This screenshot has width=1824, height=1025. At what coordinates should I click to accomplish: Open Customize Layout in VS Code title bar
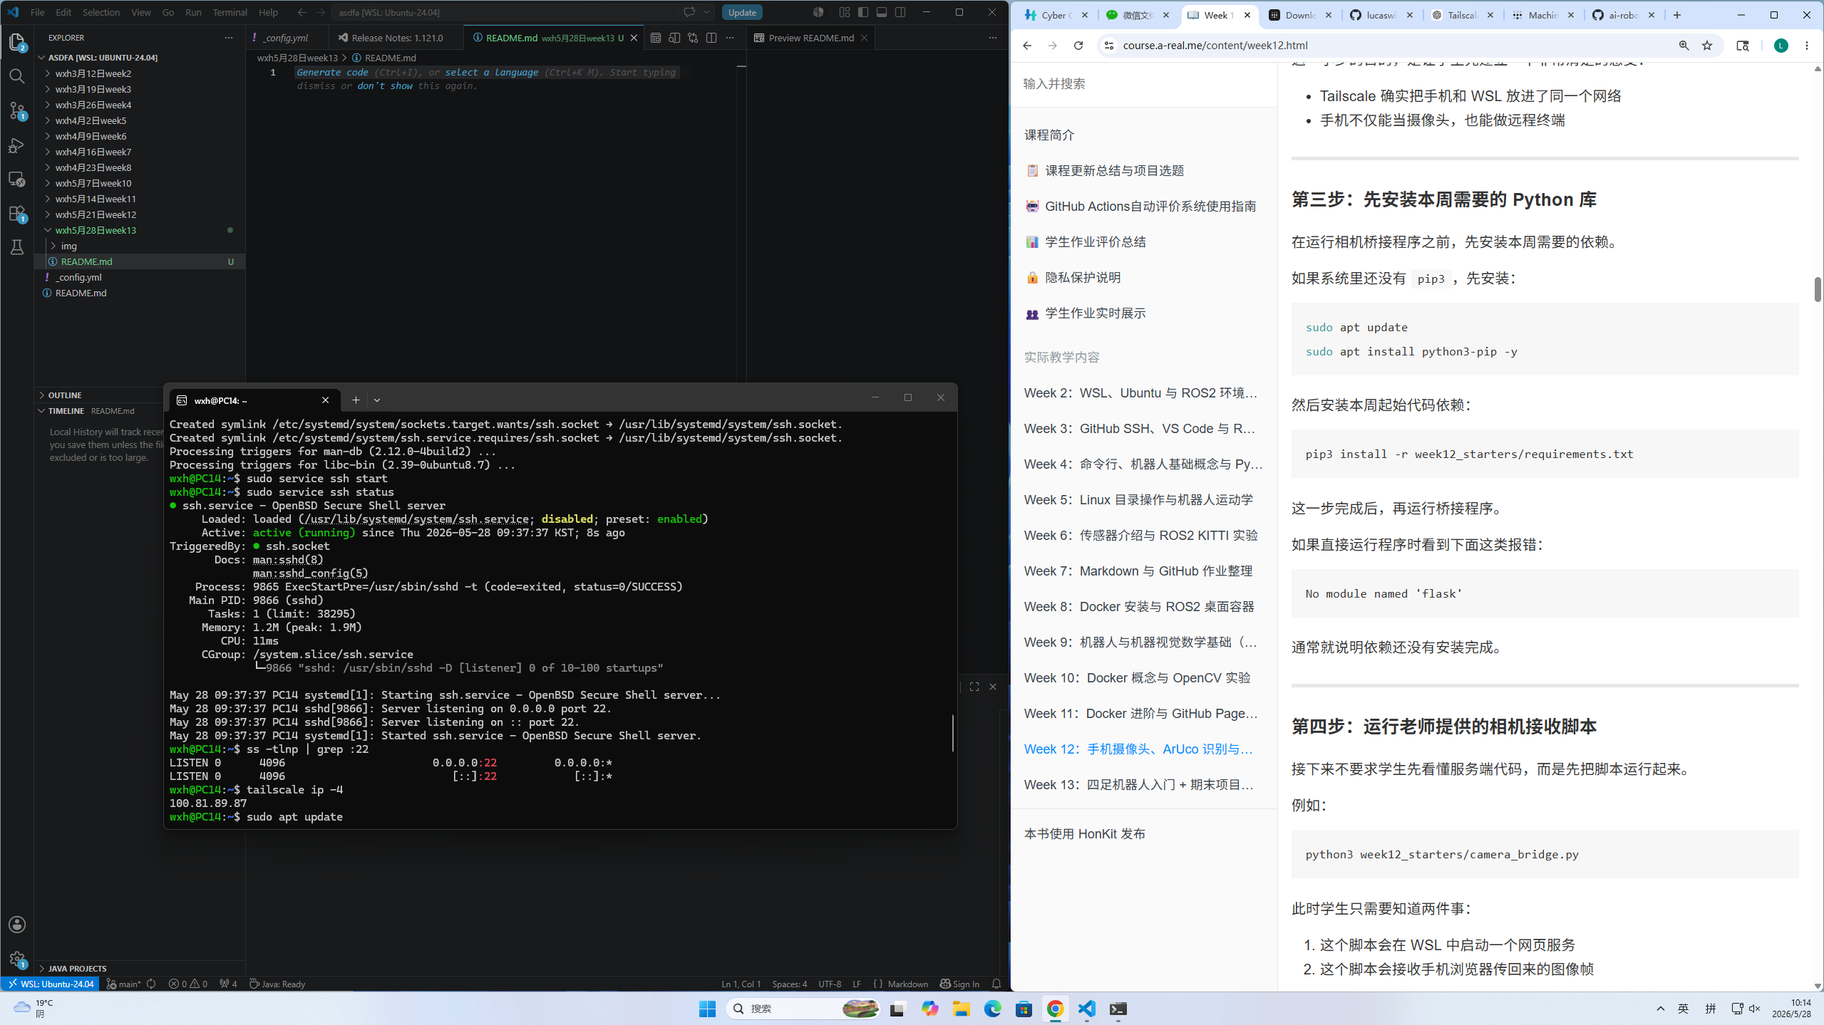click(845, 12)
